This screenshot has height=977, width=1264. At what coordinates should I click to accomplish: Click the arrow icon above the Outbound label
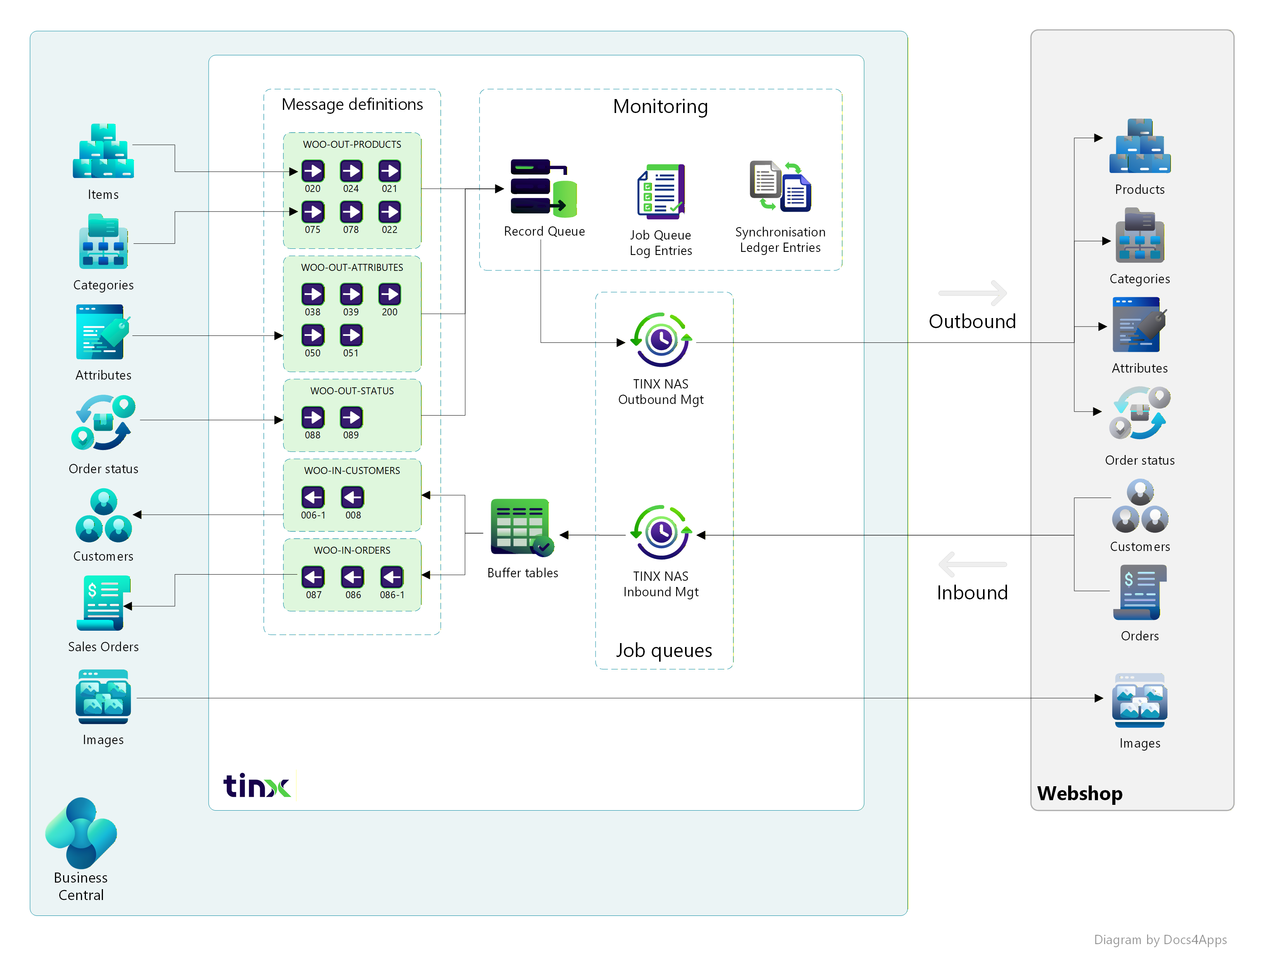[972, 293]
